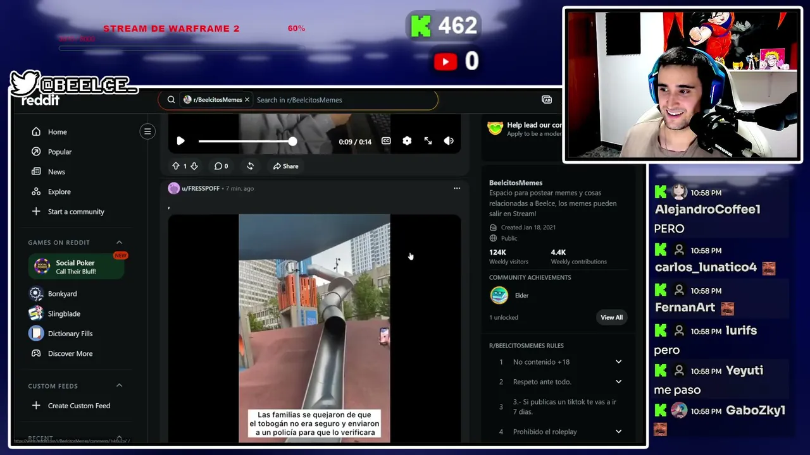Screen dimensions: 810x455
Task: Click the Social Poker game icon
Action: [42, 267]
